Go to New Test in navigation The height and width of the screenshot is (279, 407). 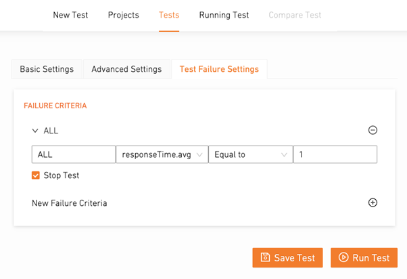click(70, 15)
